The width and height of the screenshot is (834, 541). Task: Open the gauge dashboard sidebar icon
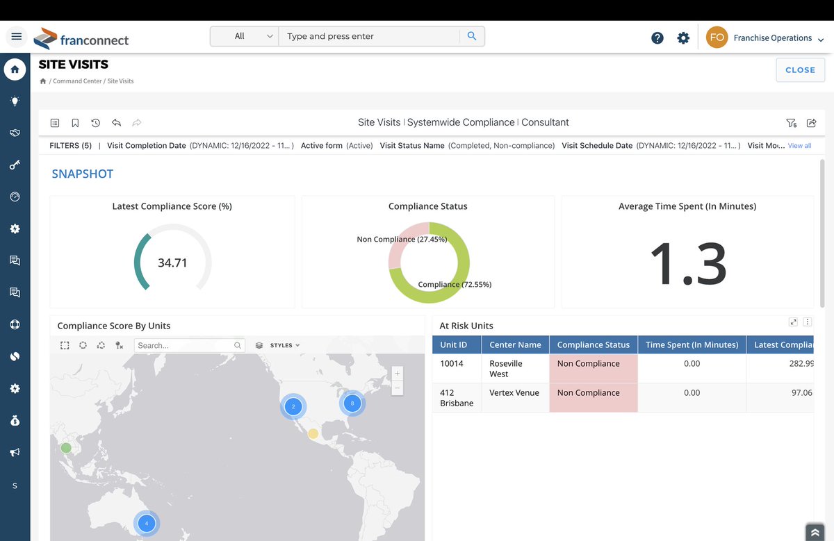[x=15, y=197]
